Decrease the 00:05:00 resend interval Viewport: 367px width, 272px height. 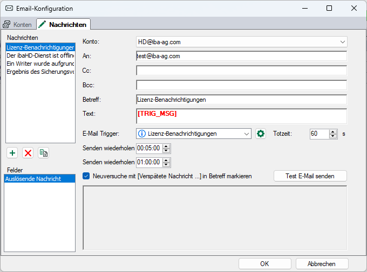[x=166, y=150]
